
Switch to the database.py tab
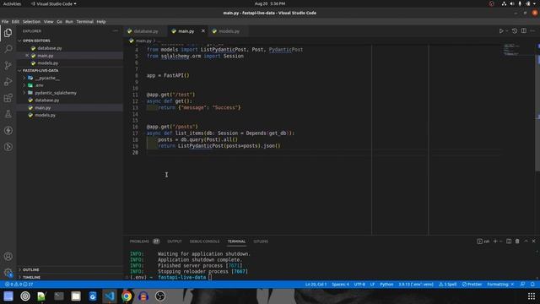tap(146, 31)
